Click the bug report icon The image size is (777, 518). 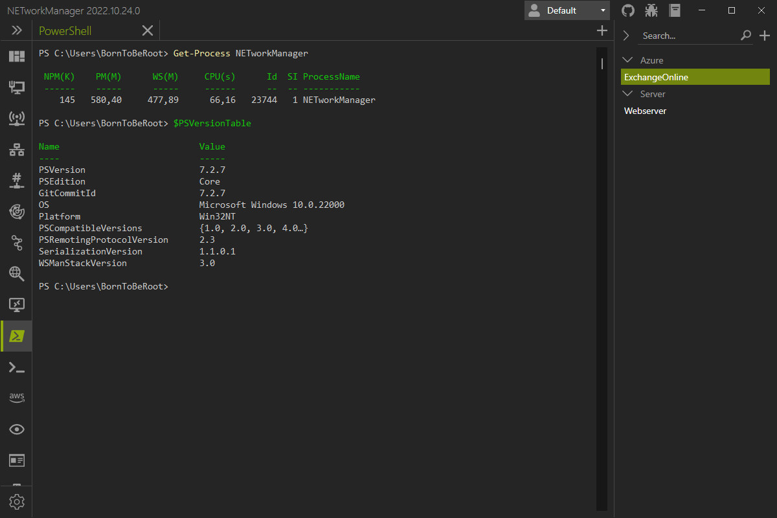pos(651,10)
